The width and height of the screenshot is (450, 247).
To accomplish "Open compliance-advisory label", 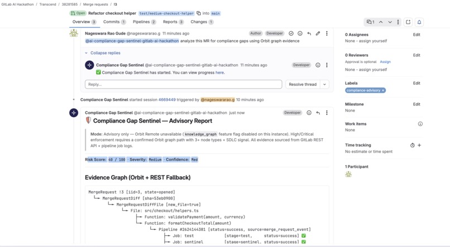I will (x=363, y=90).
